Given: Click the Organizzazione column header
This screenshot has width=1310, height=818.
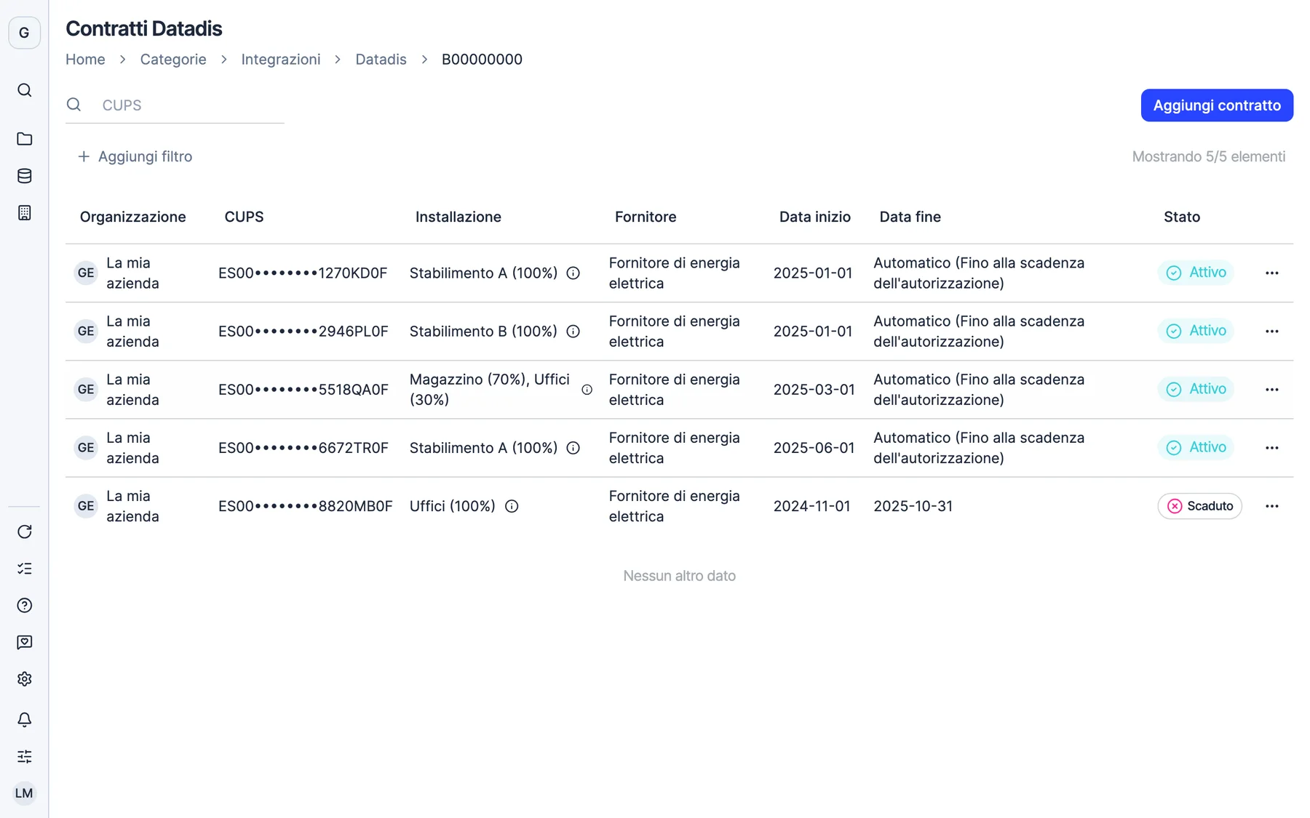Looking at the screenshot, I should [x=133, y=217].
